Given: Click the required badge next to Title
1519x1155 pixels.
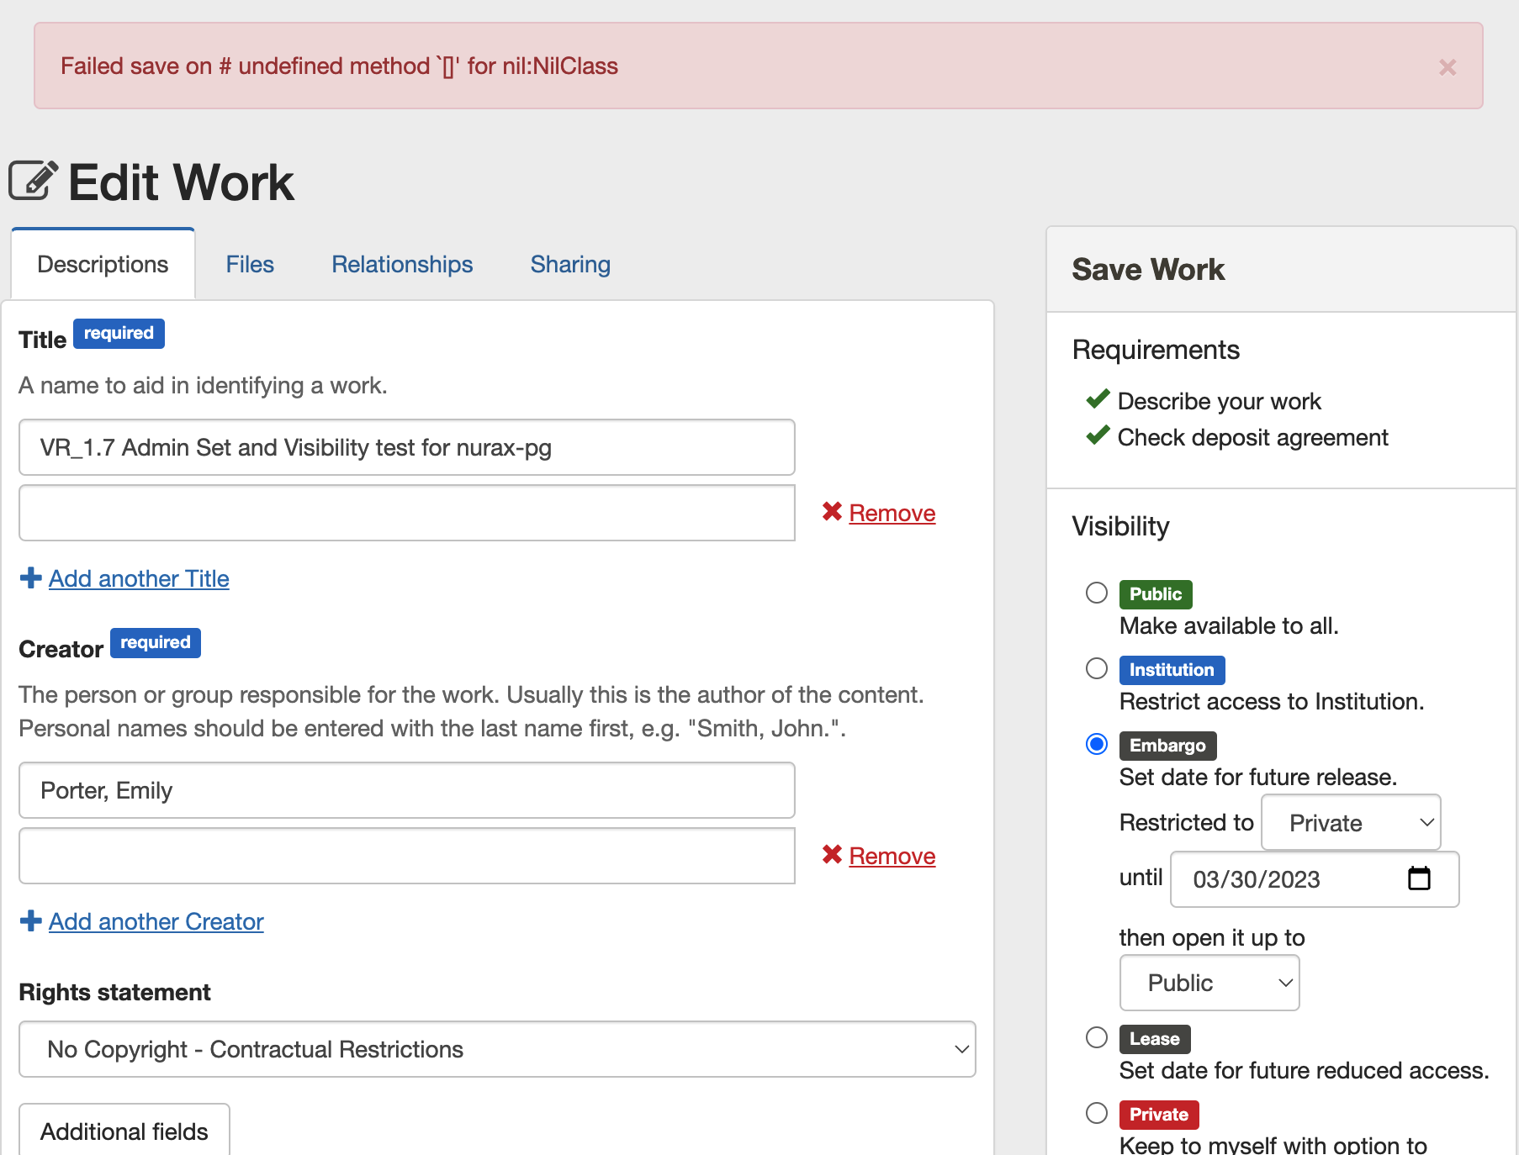Looking at the screenshot, I should click(119, 333).
